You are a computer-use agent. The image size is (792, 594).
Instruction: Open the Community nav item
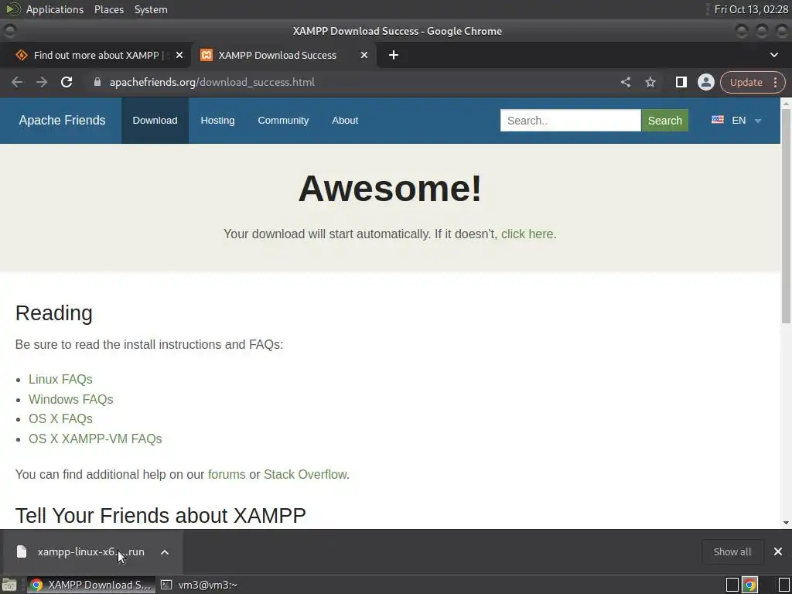[x=283, y=120]
